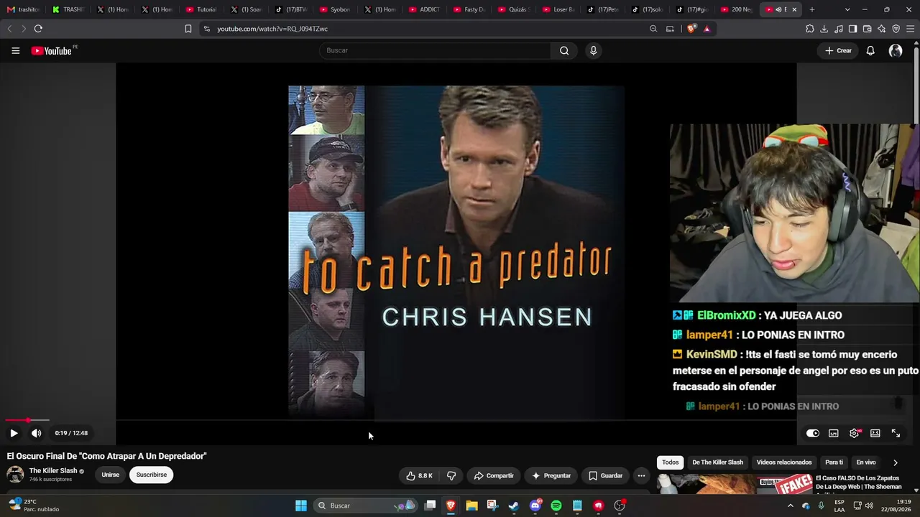This screenshot has height=517, width=920.
Task: Open Brave Shields lion icon
Action: coord(691,29)
